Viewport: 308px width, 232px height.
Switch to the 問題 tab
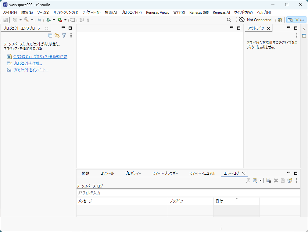coord(86,173)
